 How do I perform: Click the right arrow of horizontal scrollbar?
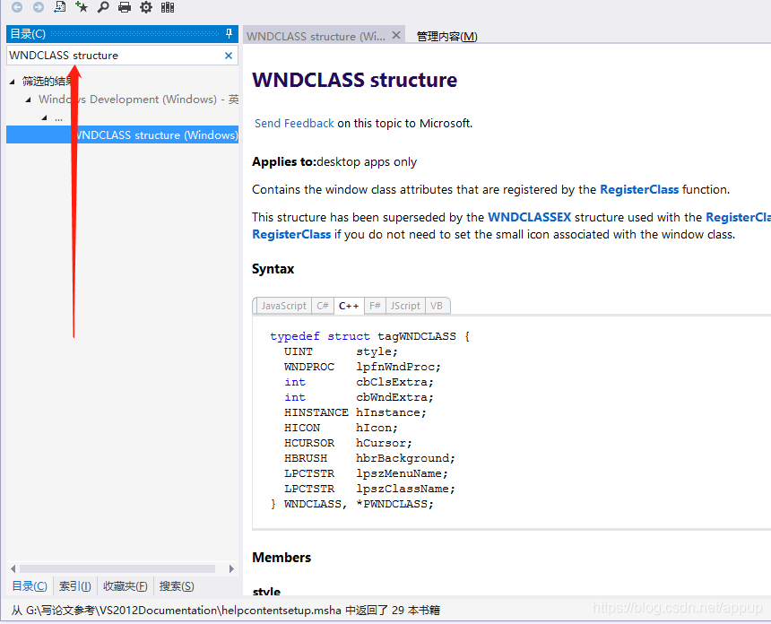coord(231,569)
